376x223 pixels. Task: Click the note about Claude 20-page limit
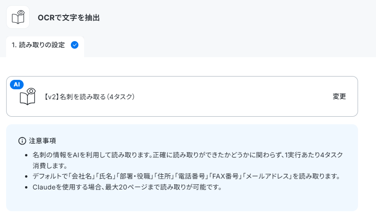point(128,187)
